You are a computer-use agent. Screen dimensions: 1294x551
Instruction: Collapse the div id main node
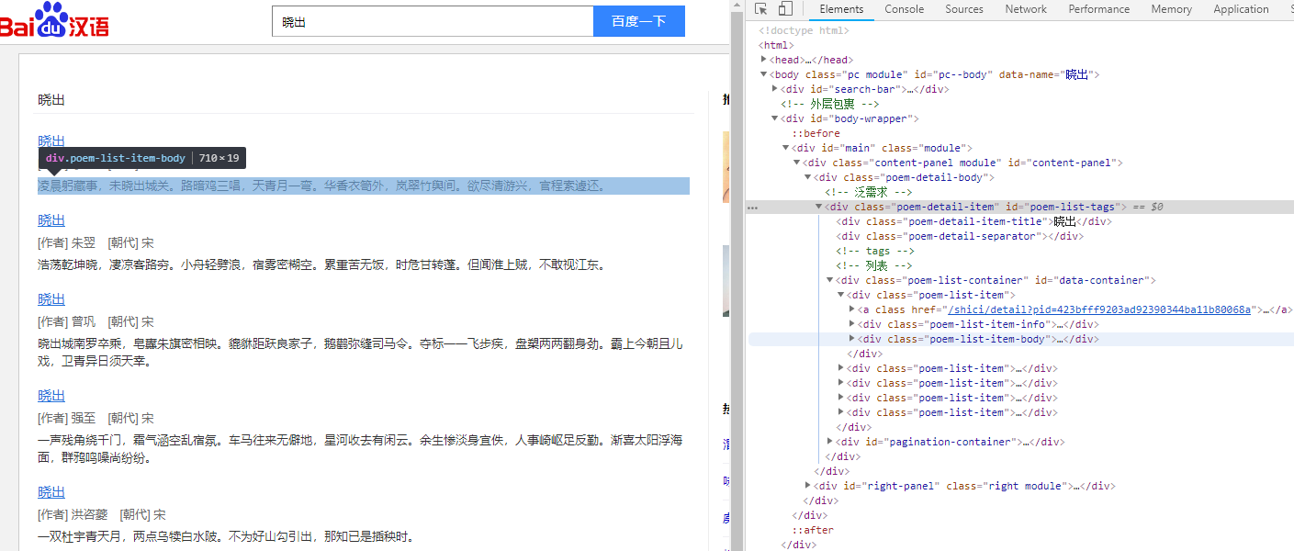click(786, 148)
